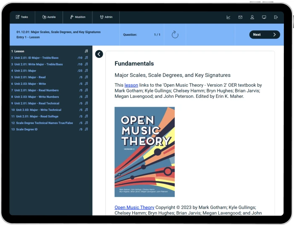The height and width of the screenshot is (225, 294).
Task: Collapse sidebar with the back chevron button
Action: (x=99, y=54)
